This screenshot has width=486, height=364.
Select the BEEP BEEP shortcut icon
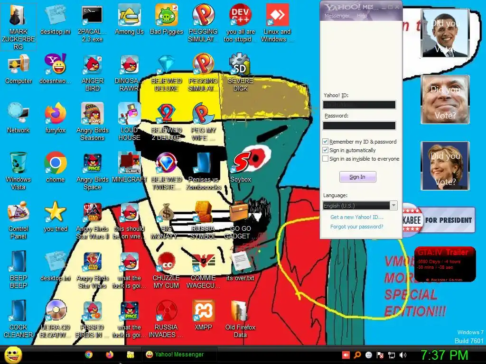tap(19, 269)
